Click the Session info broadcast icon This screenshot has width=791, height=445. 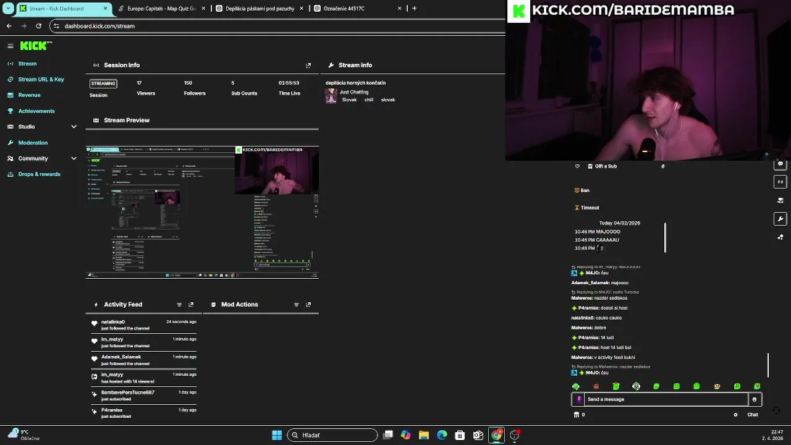pos(96,65)
